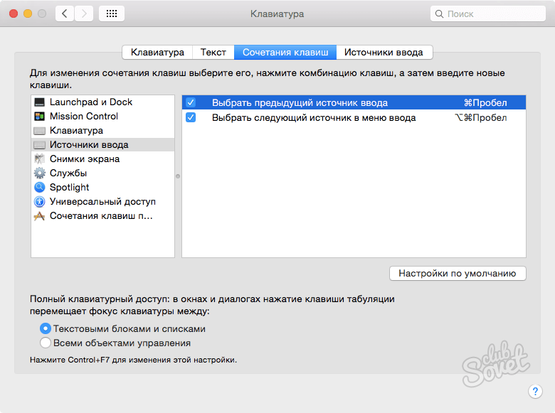Select Службы category
Screen dimensions: 555x413
(102, 173)
